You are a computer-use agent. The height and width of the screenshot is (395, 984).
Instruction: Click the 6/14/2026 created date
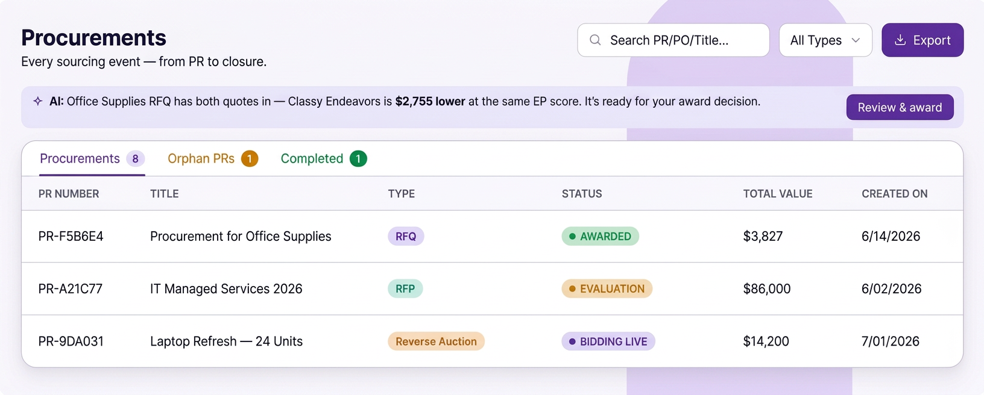[x=891, y=236]
